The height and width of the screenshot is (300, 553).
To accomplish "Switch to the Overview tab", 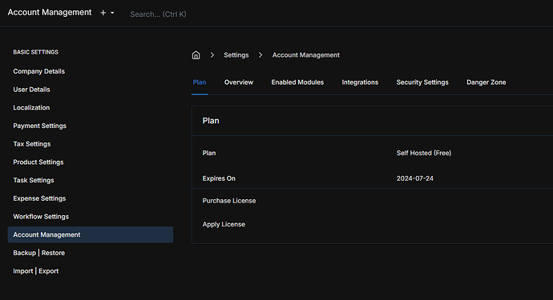I will (238, 82).
